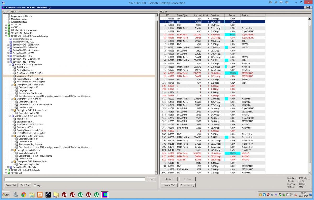Click the NIT PID = 16 node icon

point(9,30)
